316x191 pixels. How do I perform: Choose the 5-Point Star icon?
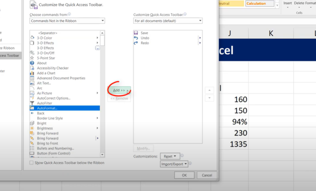coord(32,58)
